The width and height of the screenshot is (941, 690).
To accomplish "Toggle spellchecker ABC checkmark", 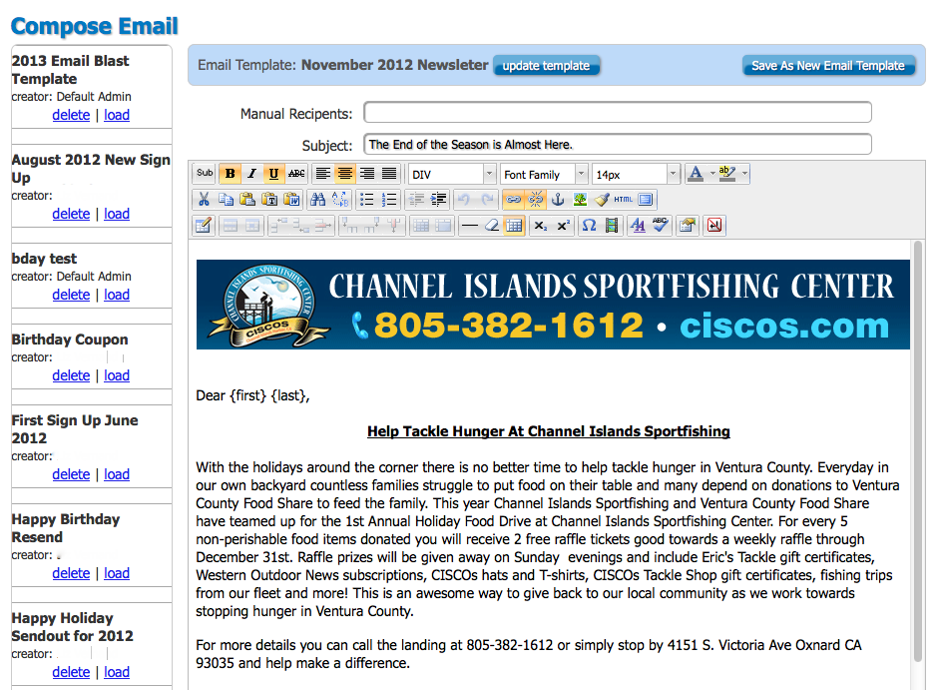I will tap(661, 226).
